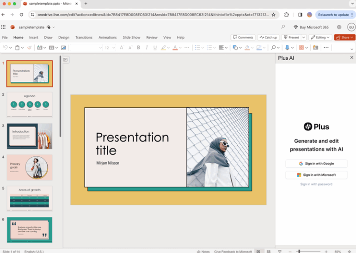Click the settings gear icon
This screenshot has height=253, width=356.
[x=339, y=27]
